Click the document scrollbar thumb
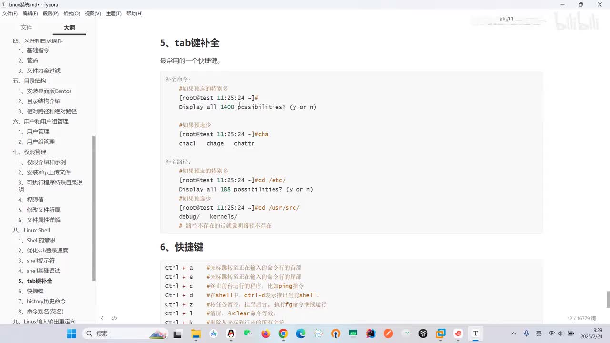Screen dimensions: 610x343 point(608,299)
